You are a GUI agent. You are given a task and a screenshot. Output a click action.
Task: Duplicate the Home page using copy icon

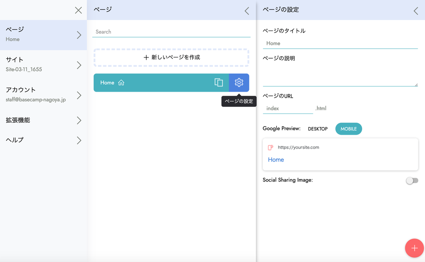(x=219, y=82)
